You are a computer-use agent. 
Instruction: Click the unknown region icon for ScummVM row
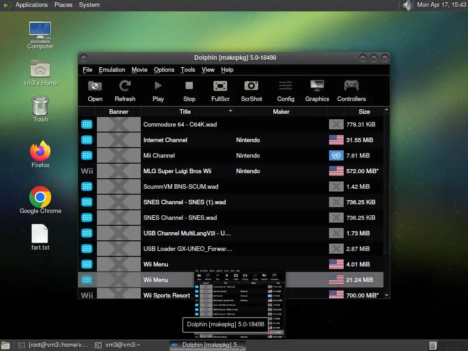pyautogui.click(x=336, y=186)
